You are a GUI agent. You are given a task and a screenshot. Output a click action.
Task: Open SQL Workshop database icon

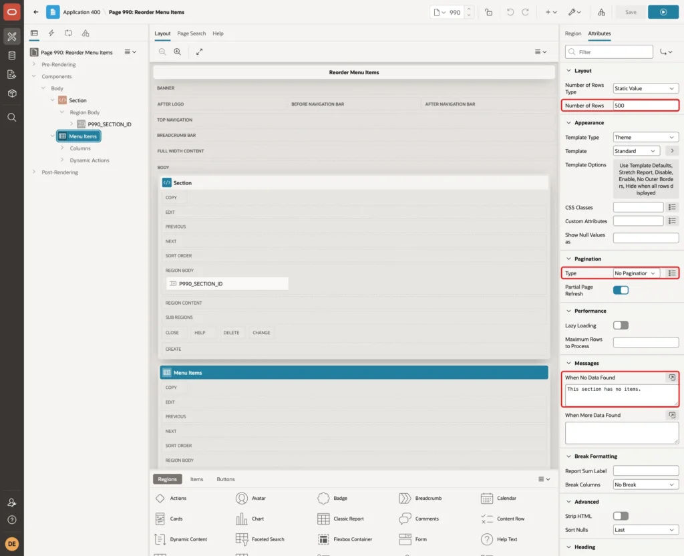[x=12, y=55]
